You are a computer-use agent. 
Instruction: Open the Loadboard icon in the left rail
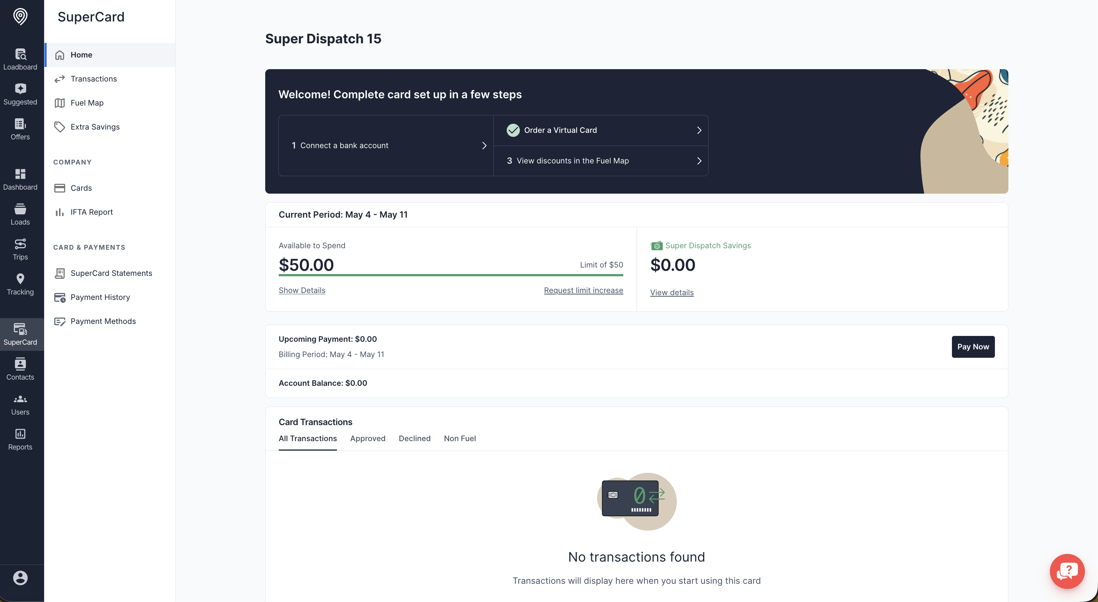click(20, 54)
